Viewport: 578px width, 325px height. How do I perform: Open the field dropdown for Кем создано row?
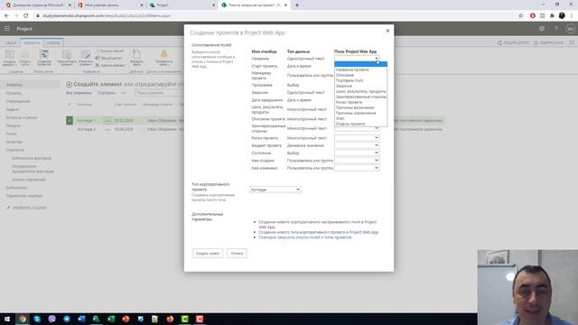point(357,161)
